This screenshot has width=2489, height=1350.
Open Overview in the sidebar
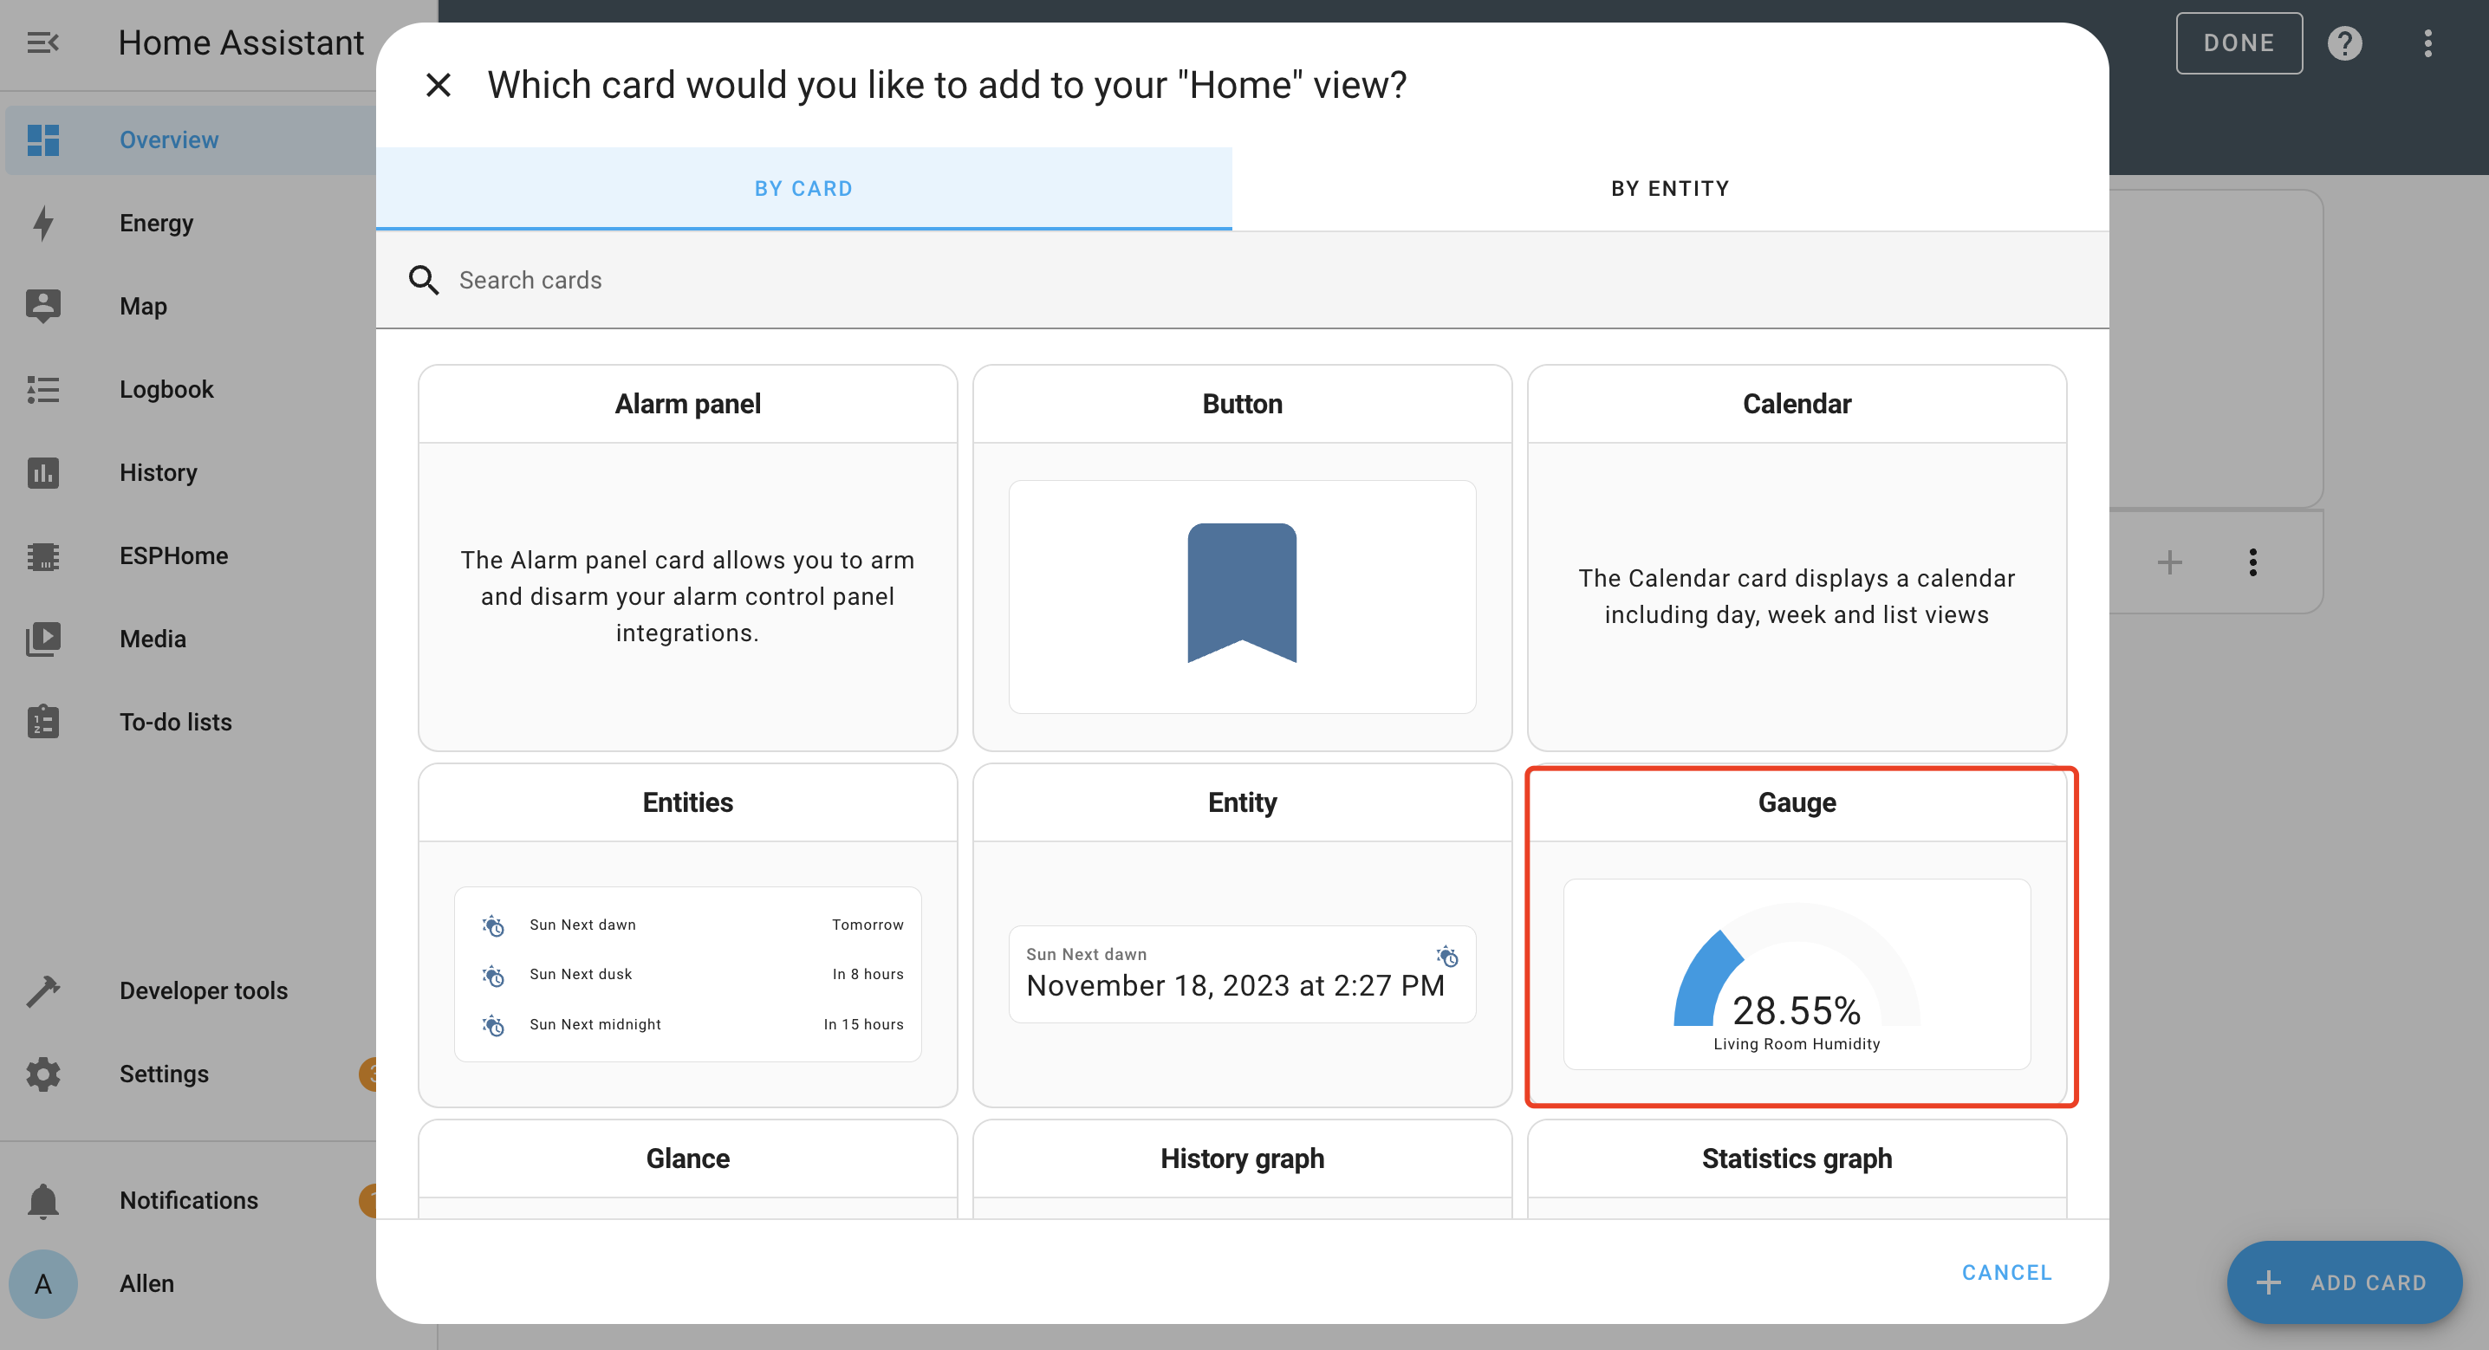[192, 140]
